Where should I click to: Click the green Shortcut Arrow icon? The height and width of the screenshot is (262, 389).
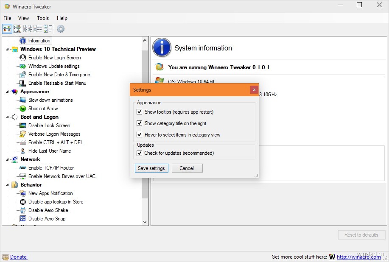coord(23,109)
